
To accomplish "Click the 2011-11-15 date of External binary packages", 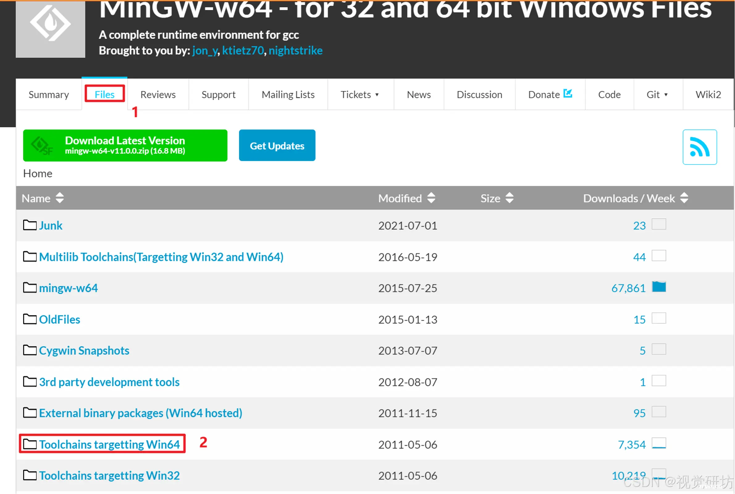I will (408, 413).
